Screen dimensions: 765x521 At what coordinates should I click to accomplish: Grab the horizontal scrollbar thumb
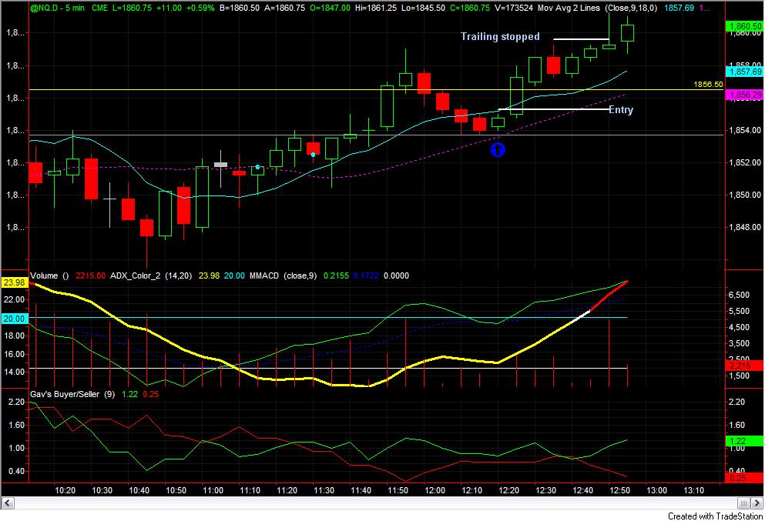[743, 503]
